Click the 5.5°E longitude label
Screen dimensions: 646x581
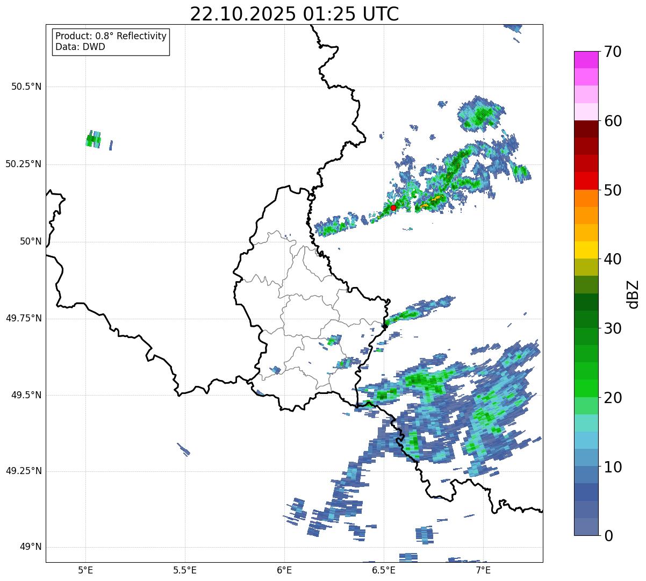[x=185, y=570]
